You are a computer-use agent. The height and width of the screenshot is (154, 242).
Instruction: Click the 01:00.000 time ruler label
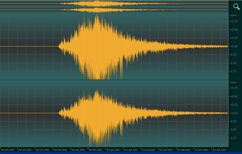113,150
